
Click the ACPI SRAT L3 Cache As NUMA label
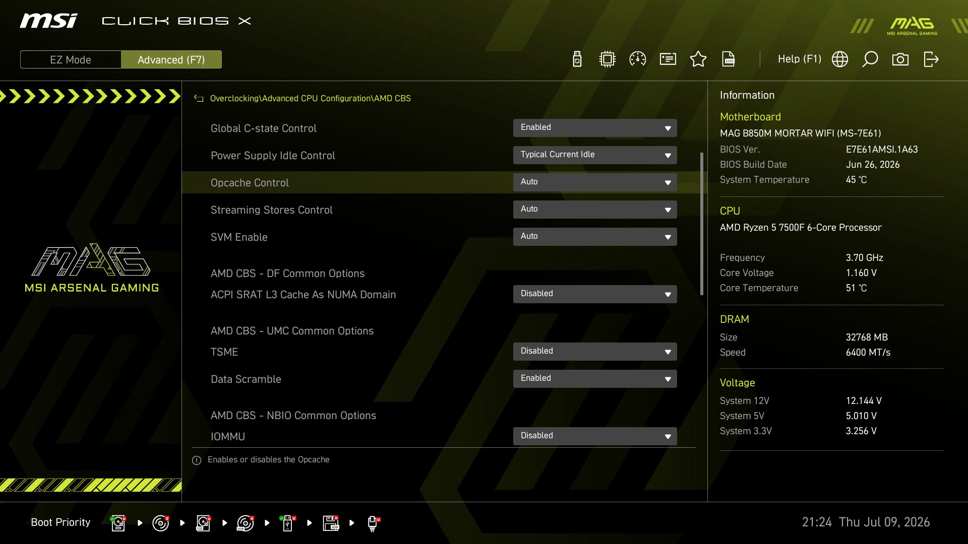pos(303,295)
